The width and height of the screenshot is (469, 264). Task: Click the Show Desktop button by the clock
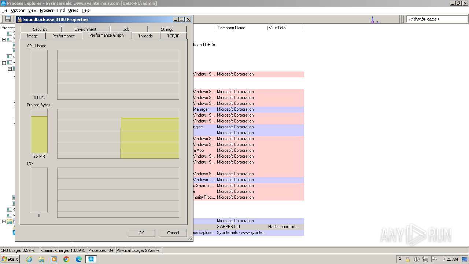465,259
